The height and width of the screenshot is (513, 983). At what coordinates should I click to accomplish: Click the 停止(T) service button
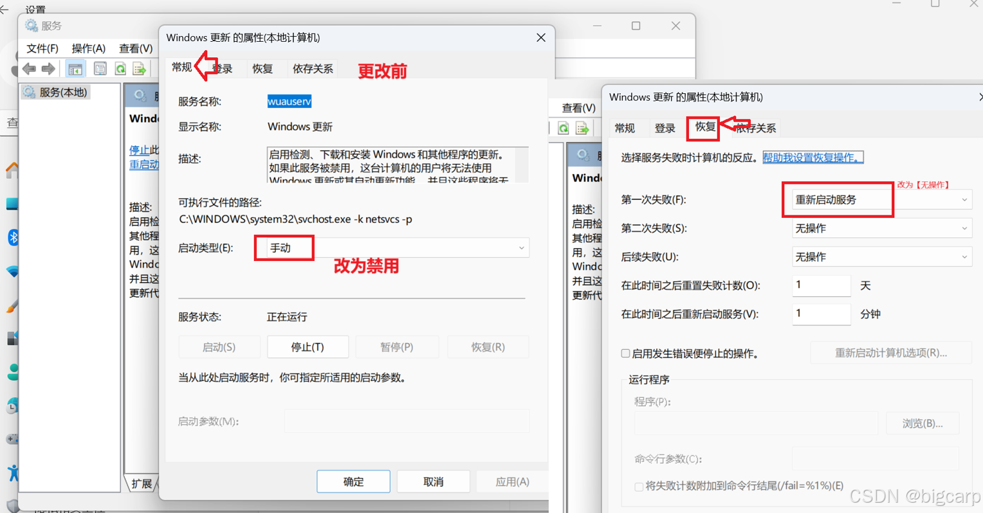point(308,347)
